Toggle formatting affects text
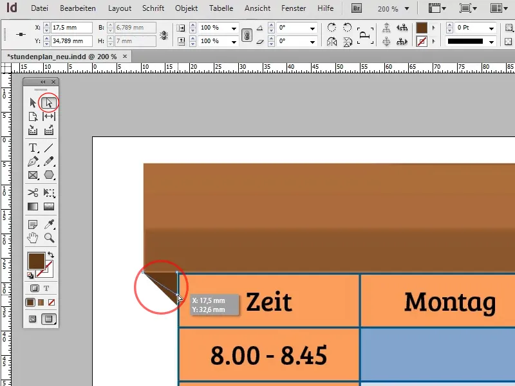 coord(46,288)
